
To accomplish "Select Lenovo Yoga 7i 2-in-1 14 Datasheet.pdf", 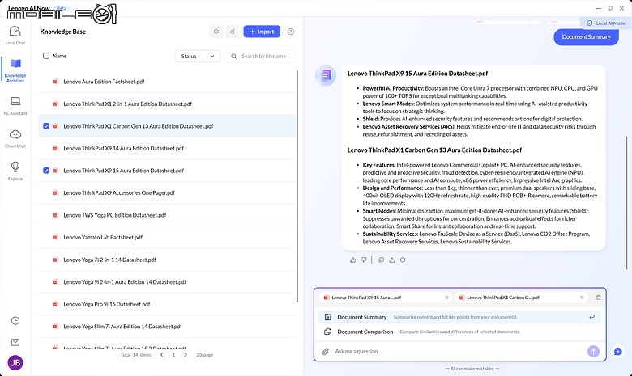I will [167, 260].
